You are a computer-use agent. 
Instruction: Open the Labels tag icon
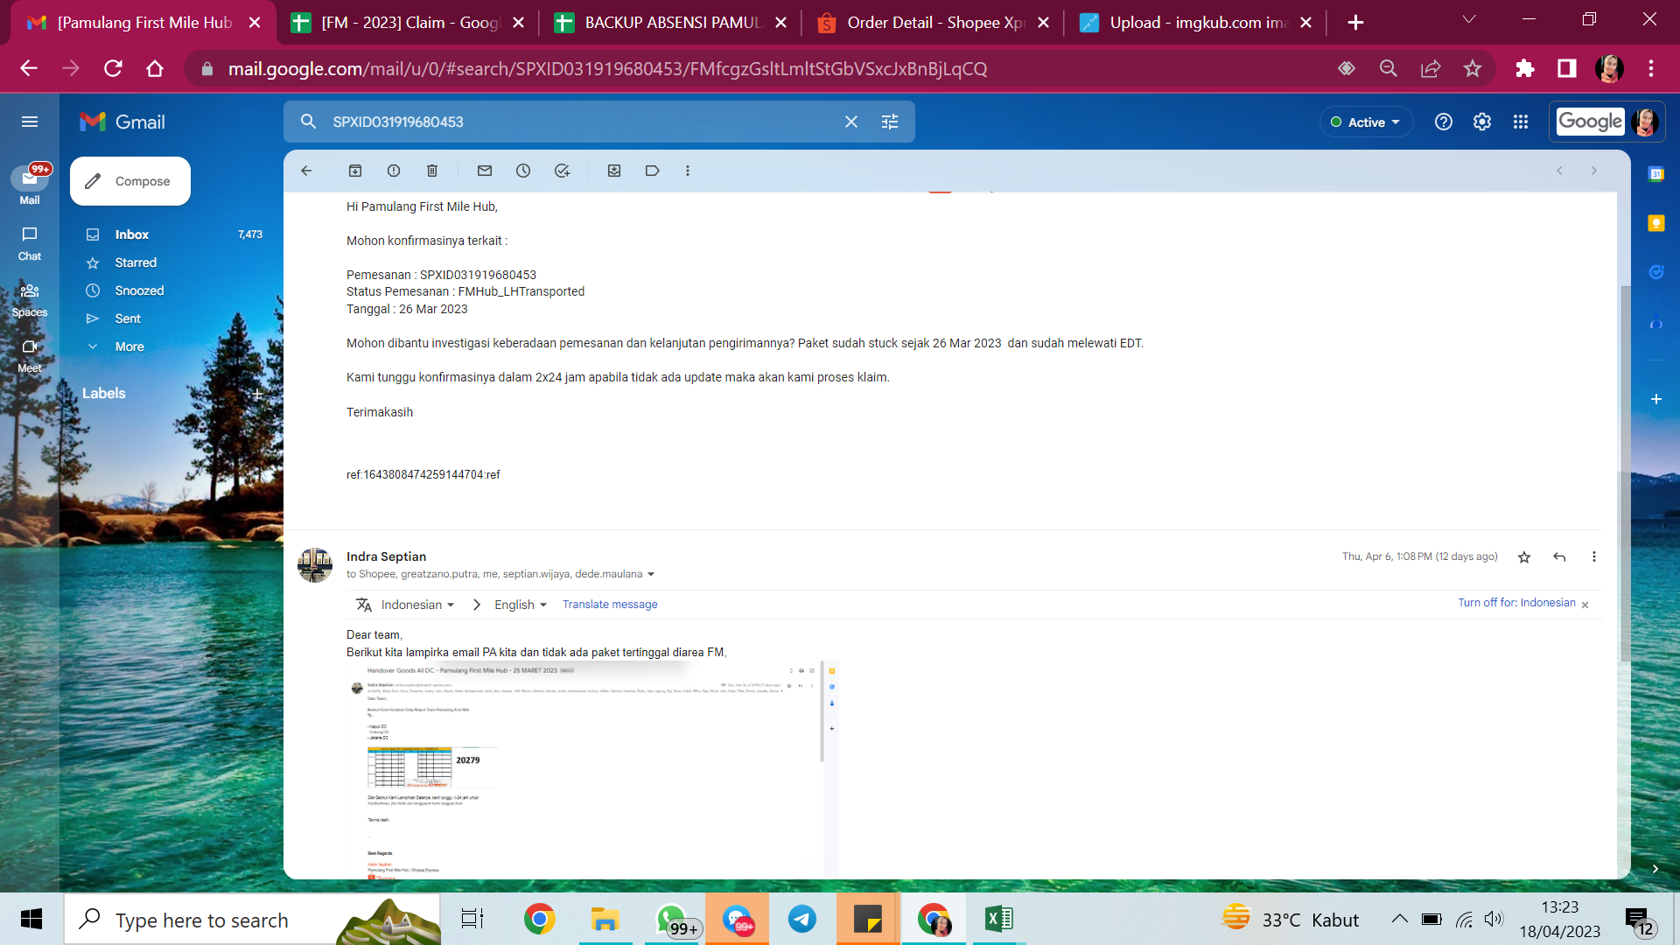(652, 171)
